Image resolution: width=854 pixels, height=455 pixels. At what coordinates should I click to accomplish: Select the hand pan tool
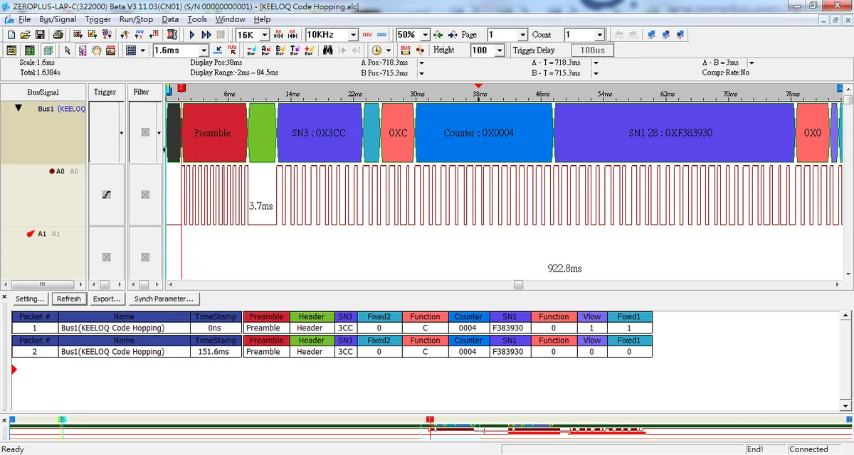97,50
